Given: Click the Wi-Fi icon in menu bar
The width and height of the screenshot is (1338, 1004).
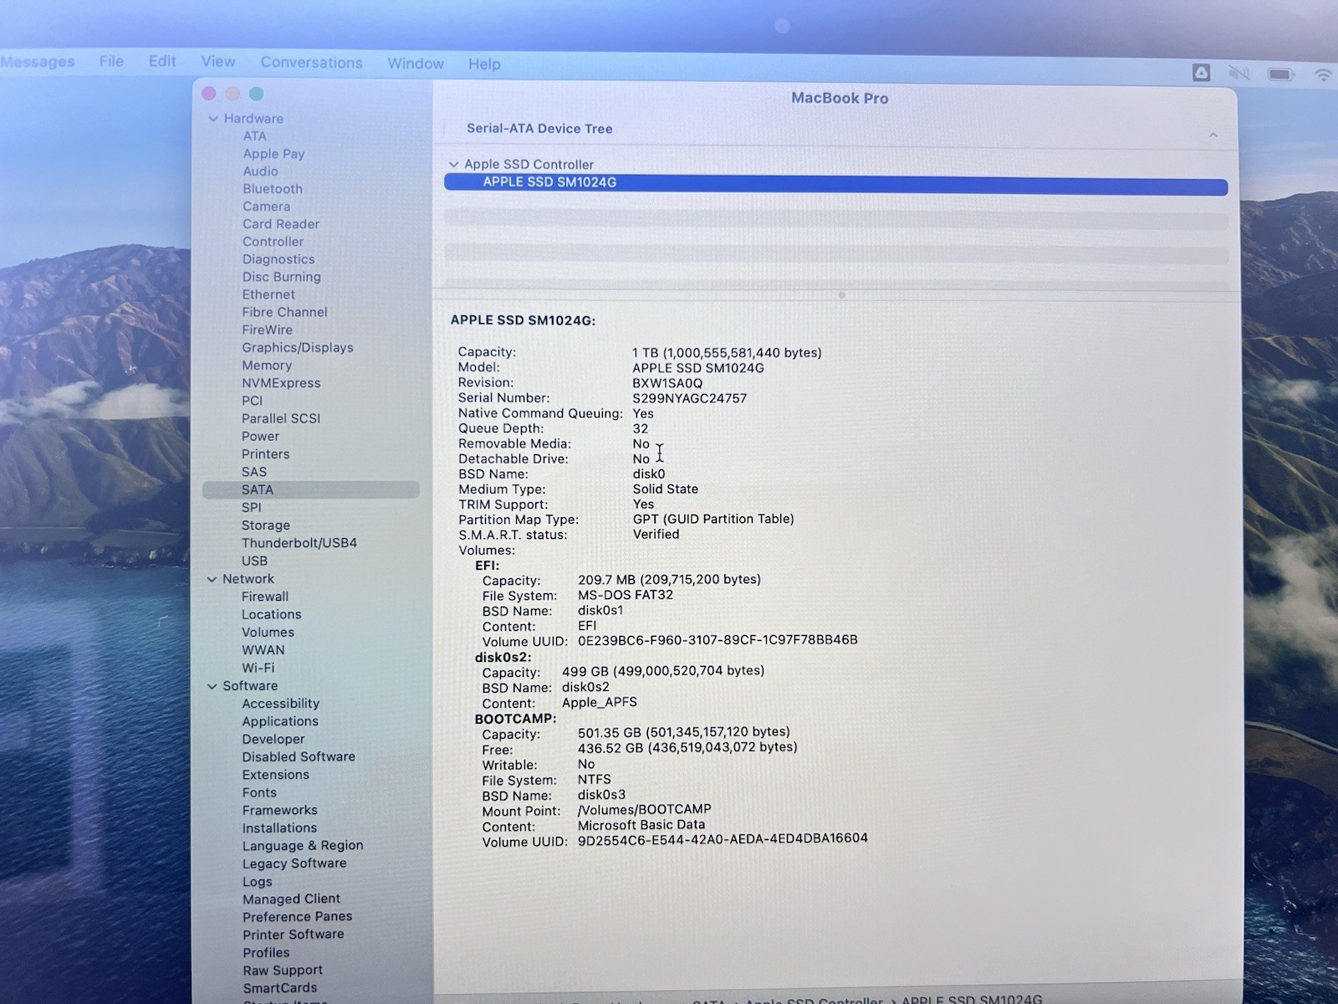Looking at the screenshot, I should click(x=1323, y=74).
